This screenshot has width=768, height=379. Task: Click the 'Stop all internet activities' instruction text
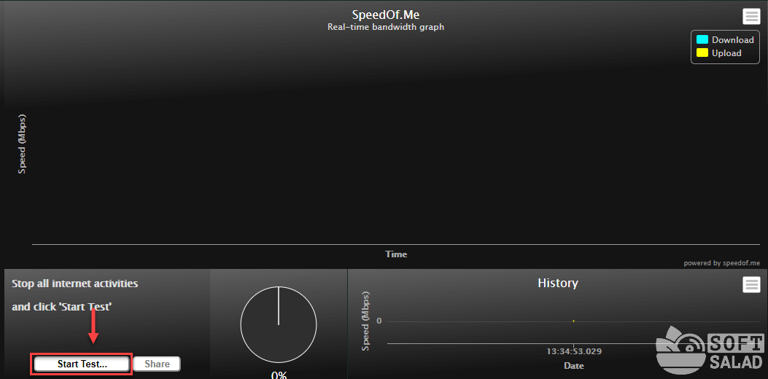click(x=75, y=284)
